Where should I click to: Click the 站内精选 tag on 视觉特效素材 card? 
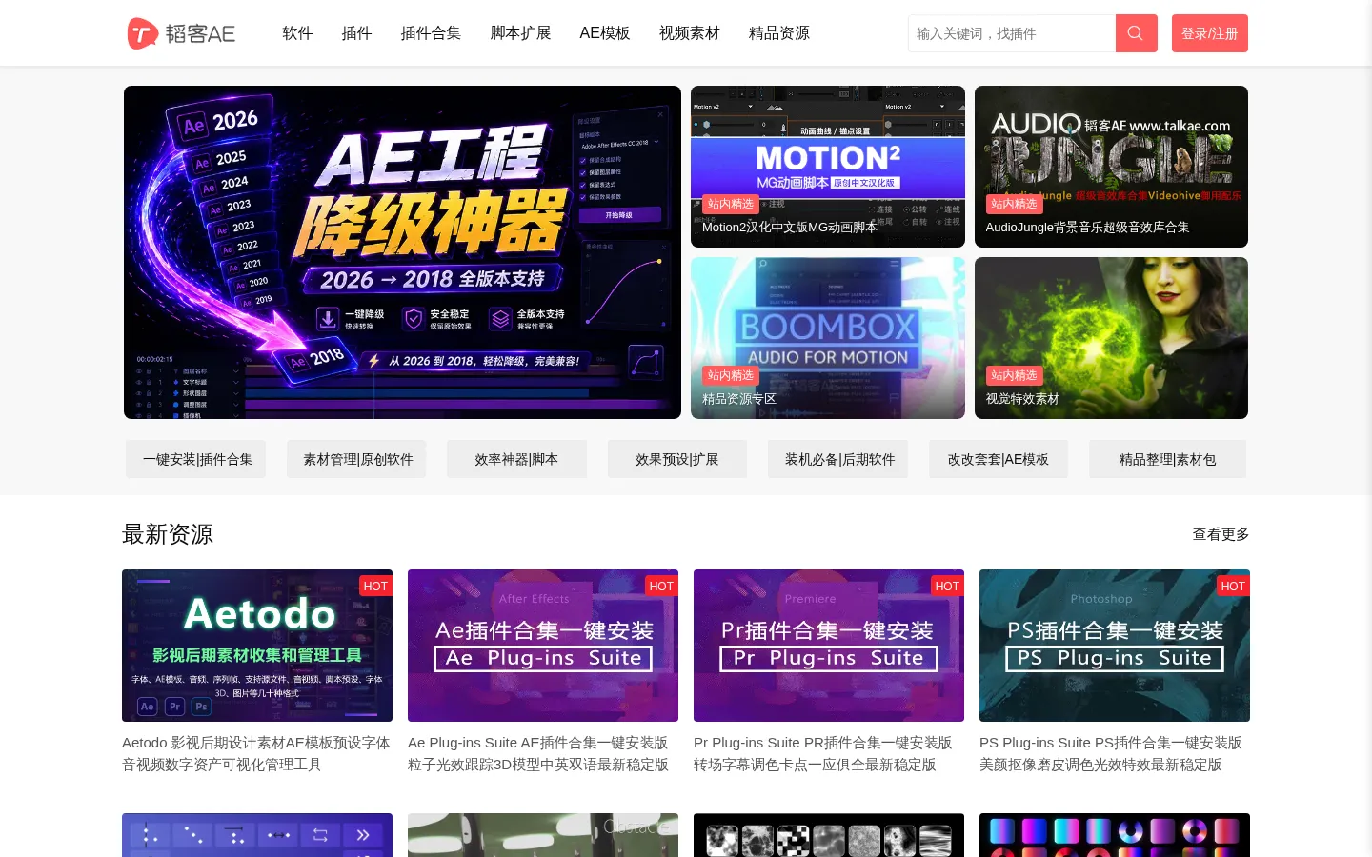tap(1014, 375)
